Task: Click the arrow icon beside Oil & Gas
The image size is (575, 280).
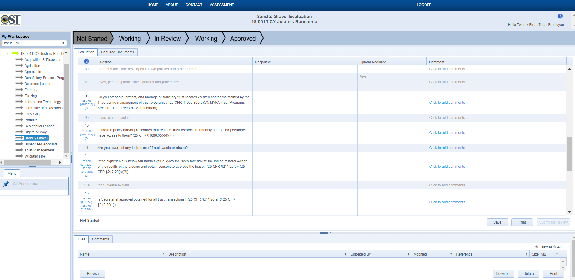Action: coord(19,114)
